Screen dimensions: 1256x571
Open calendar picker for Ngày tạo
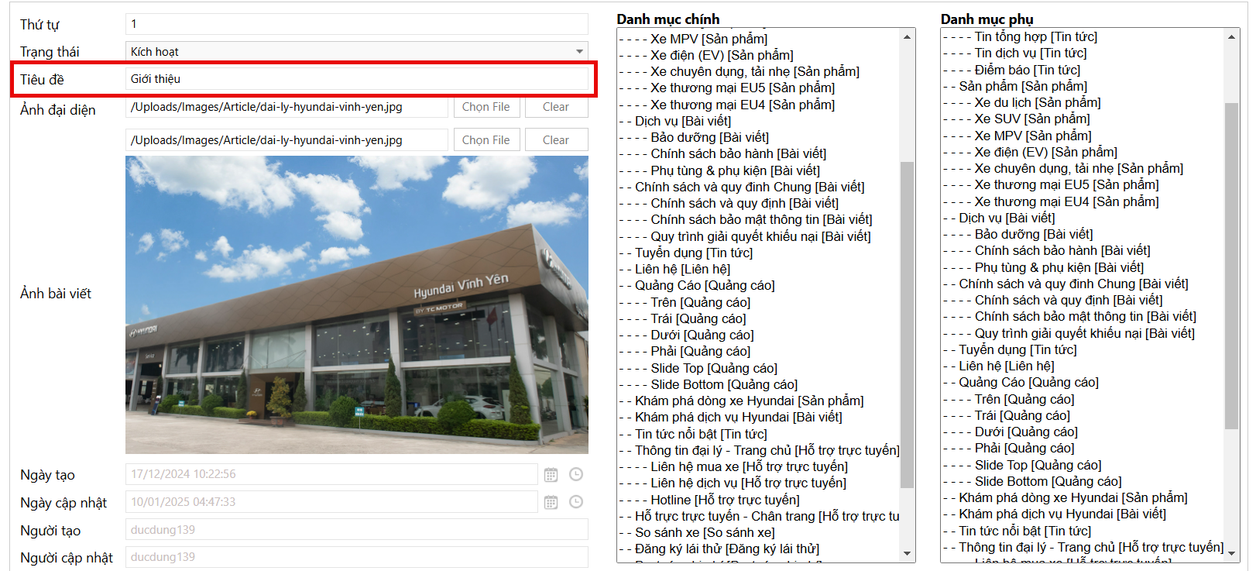(x=551, y=475)
